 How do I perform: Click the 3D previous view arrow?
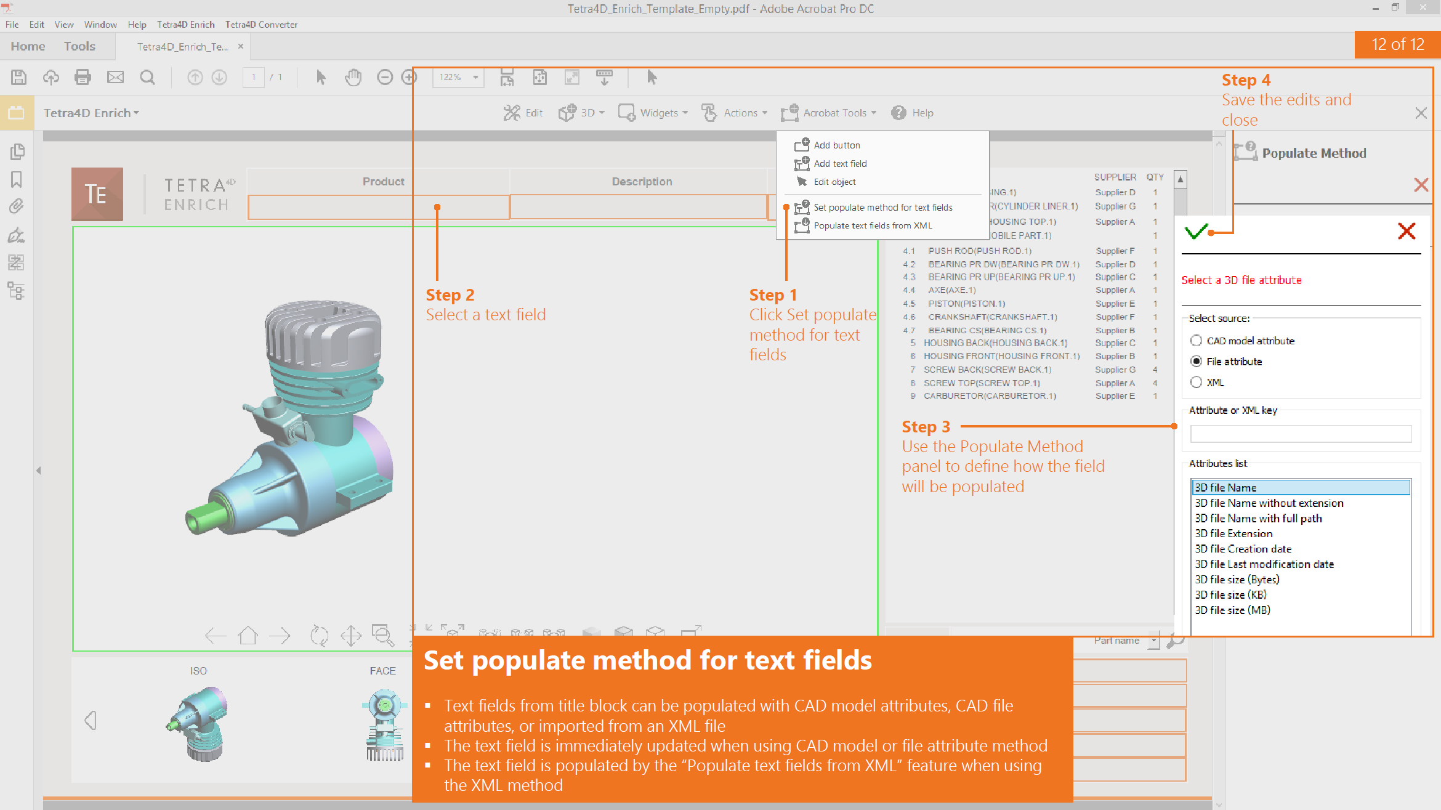pos(216,635)
